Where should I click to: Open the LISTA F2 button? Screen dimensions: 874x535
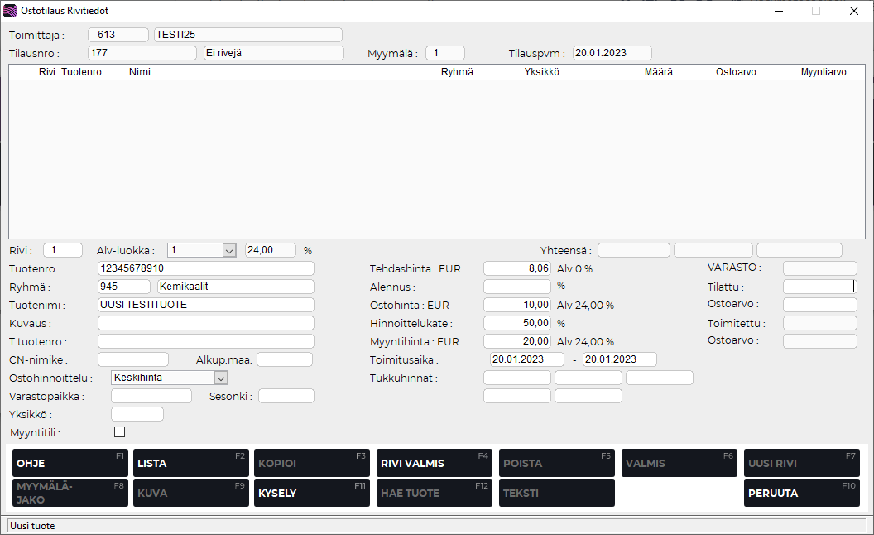(191, 463)
